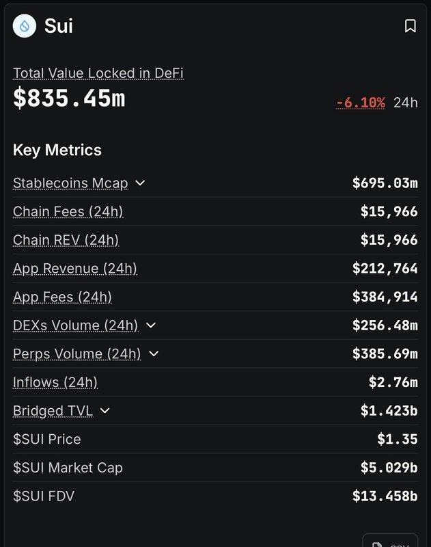
Task: Click the -6.10% 24h change value
Action: [361, 103]
